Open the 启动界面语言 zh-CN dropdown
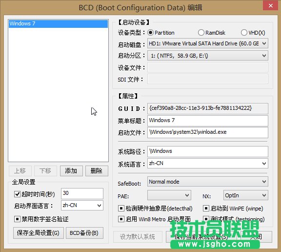The height and width of the screenshot is (252, 281). 82,206
